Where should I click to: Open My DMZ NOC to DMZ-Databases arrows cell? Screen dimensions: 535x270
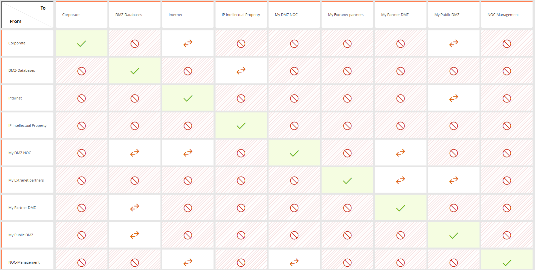pyautogui.click(x=135, y=153)
